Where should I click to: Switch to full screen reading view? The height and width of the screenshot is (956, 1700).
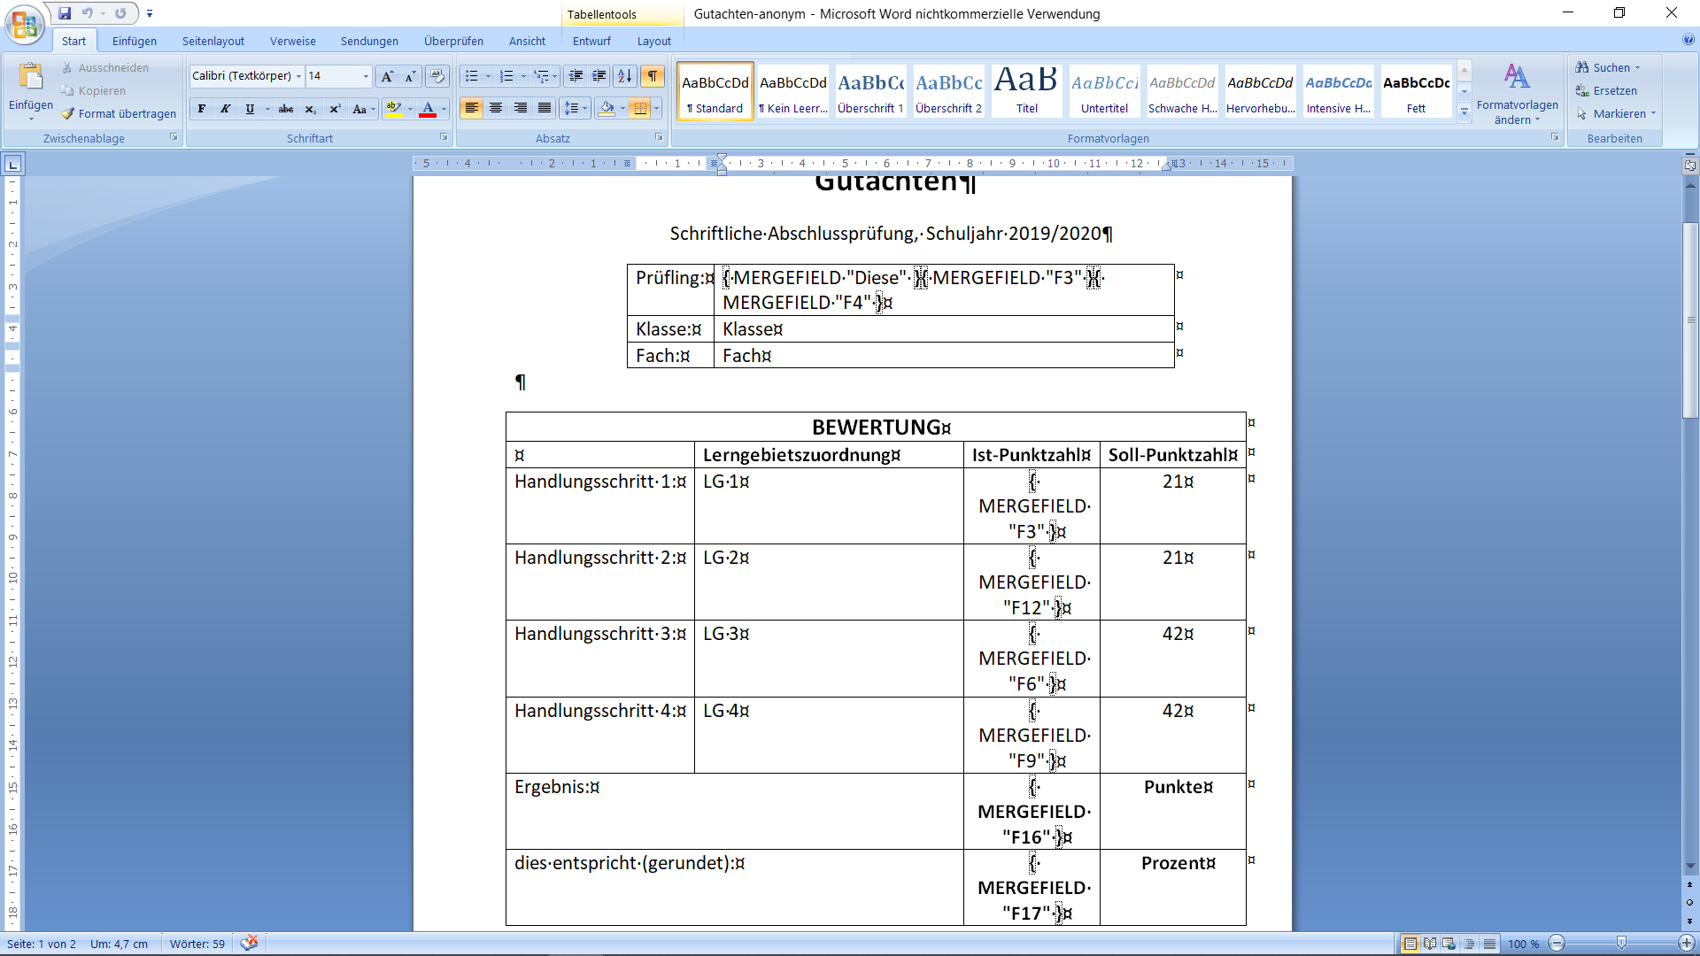point(1430,944)
